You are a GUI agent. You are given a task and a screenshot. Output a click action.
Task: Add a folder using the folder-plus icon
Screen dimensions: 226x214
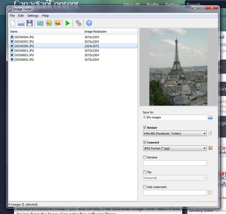40,23
